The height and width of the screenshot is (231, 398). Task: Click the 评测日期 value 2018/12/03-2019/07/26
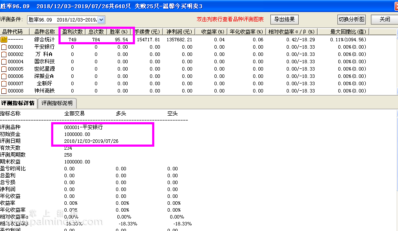point(91,141)
